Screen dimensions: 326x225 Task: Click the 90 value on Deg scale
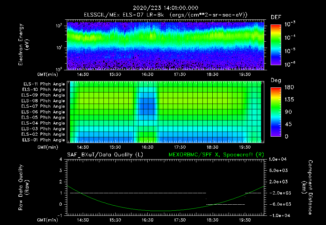click(x=288, y=112)
